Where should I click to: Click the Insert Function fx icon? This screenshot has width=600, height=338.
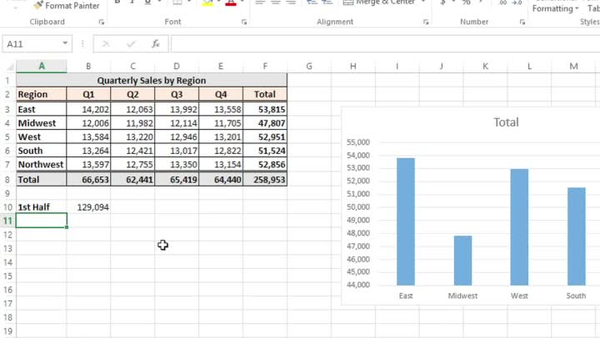[155, 43]
